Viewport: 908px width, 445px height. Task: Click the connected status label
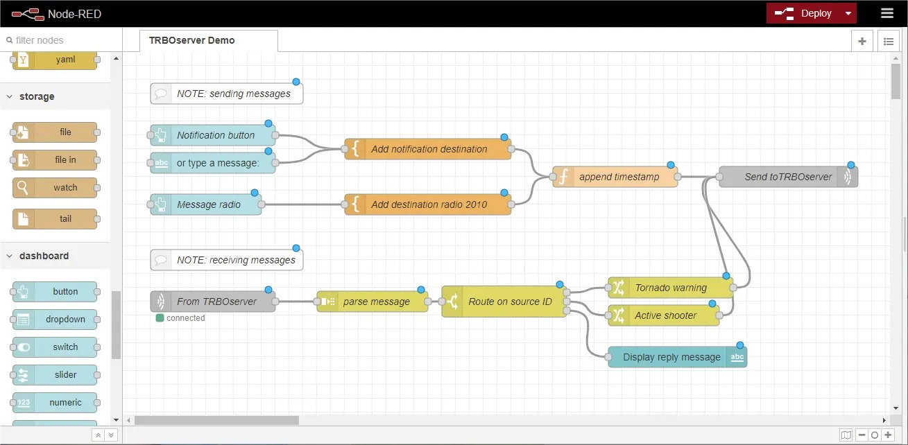click(185, 318)
